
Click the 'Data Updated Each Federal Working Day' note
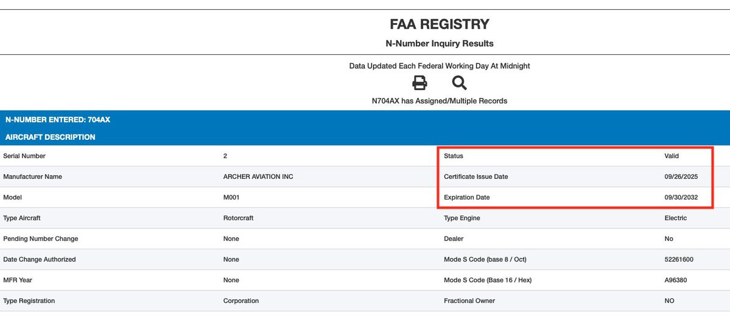click(440, 66)
